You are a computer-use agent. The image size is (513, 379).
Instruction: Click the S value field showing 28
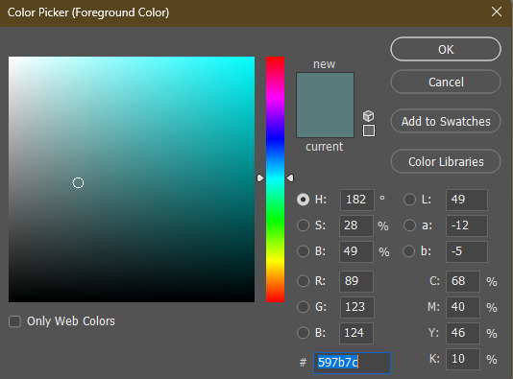(x=356, y=225)
